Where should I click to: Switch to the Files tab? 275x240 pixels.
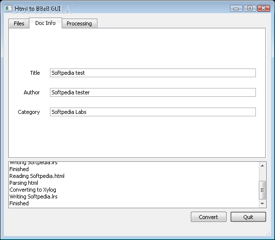(19, 23)
